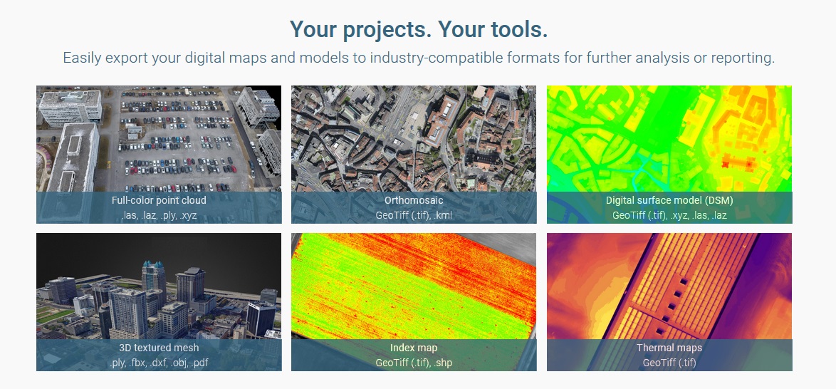The image size is (836, 389).
Task: Click "GeoTiff (.tif), .xyz, .las, .laz" text
Action: [x=669, y=215]
